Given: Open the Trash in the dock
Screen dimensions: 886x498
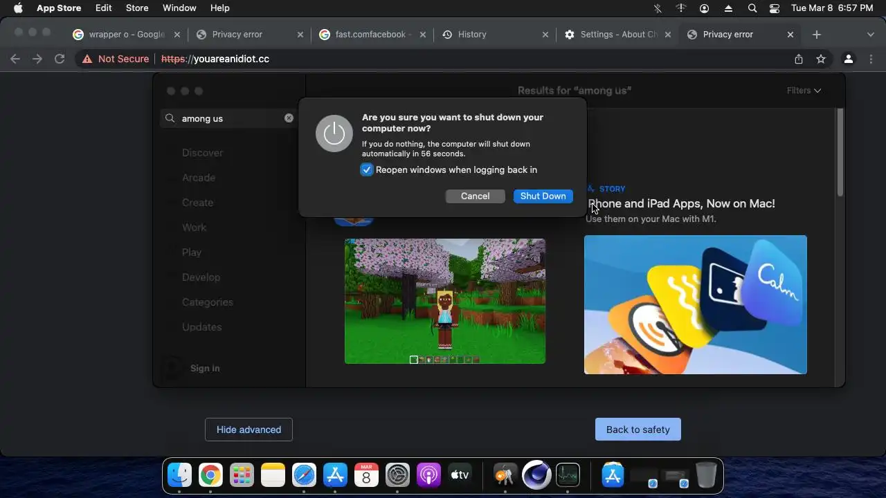Looking at the screenshot, I should click(x=706, y=475).
